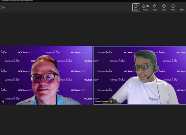Select the left participant's video tile
186x135 pixels.
pos(46,75)
